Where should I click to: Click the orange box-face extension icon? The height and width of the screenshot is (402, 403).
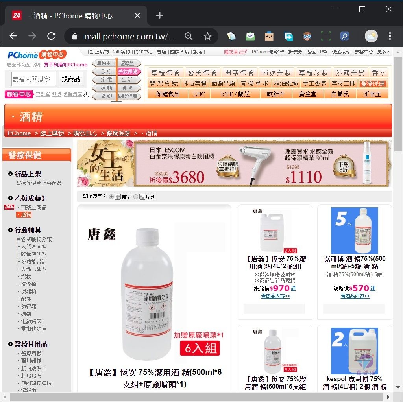pos(269,36)
